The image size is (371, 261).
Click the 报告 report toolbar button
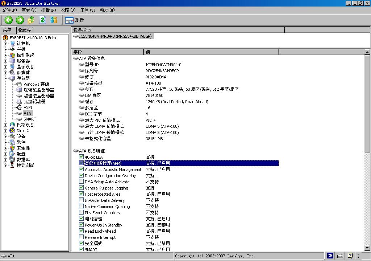(74, 20)
